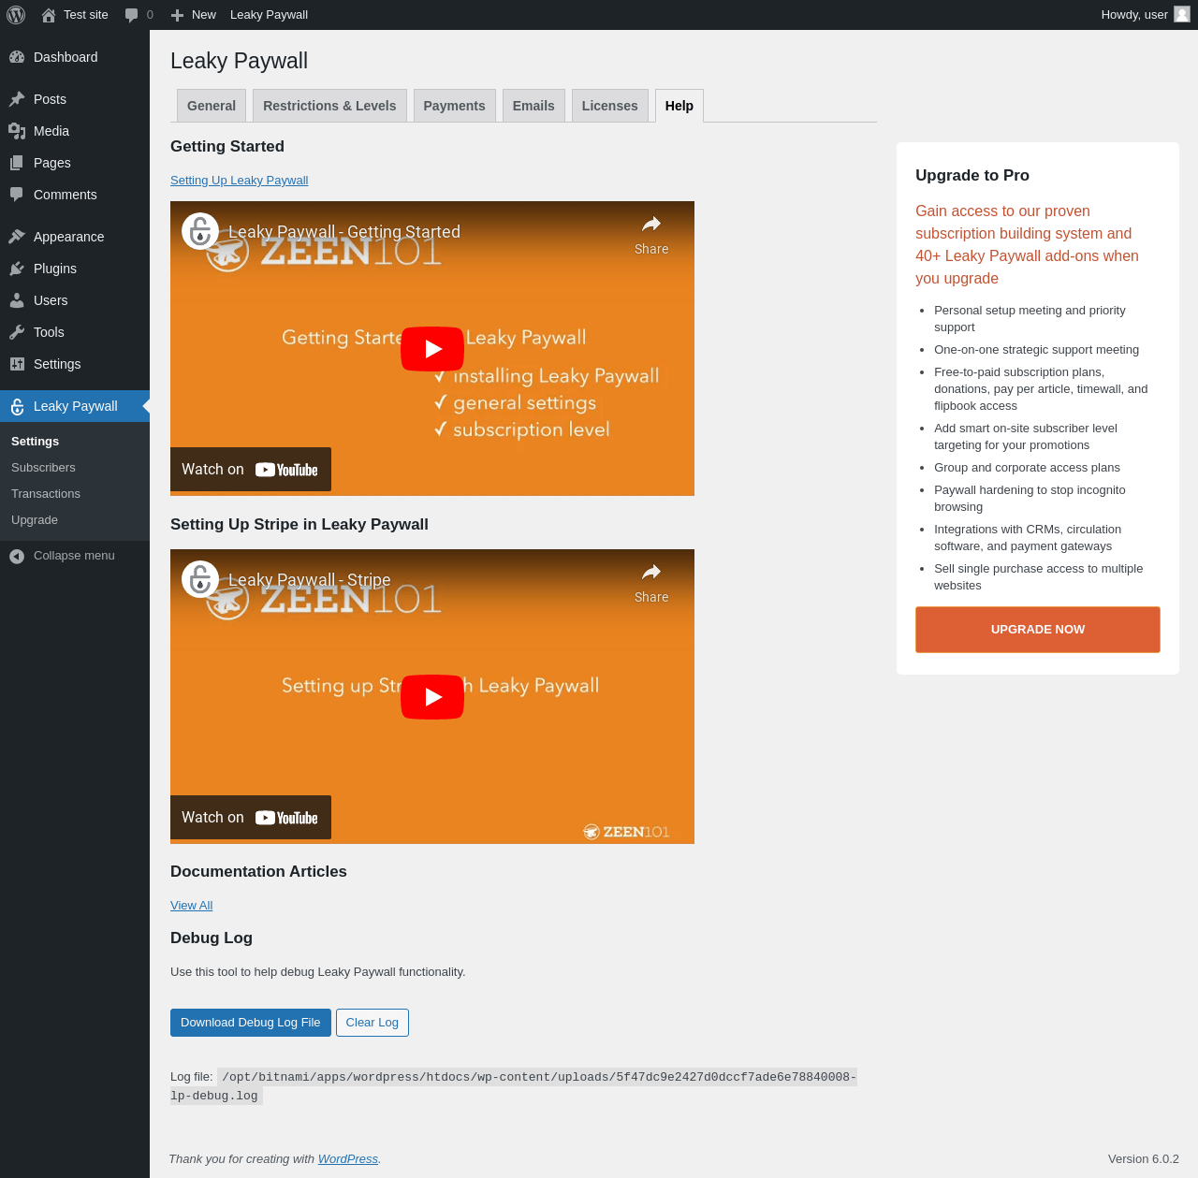This screenshot has height=1178, width=1198.
Task: Click the plus icon beside New
Action: pyautogui.click(x=177, y=15)
